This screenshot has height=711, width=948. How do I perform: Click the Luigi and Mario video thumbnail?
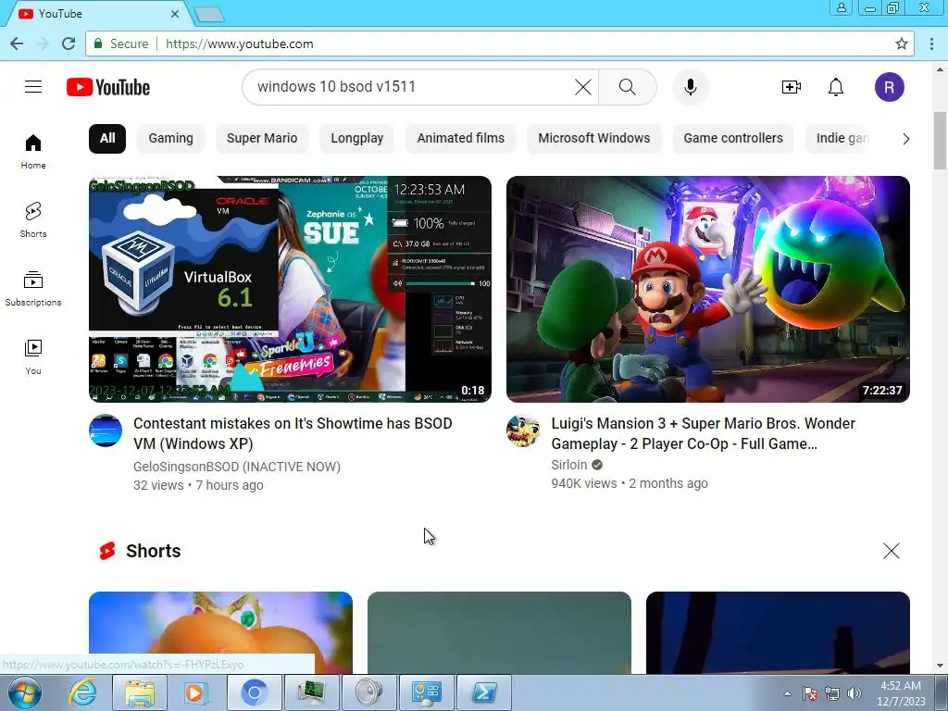(708, 289)
